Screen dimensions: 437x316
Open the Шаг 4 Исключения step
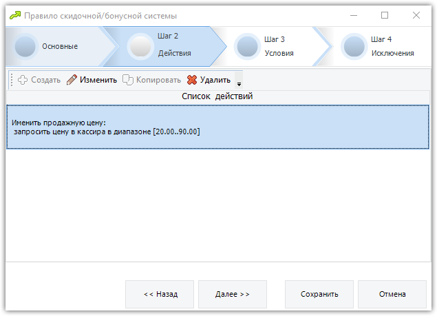click(x=381, y=46)
